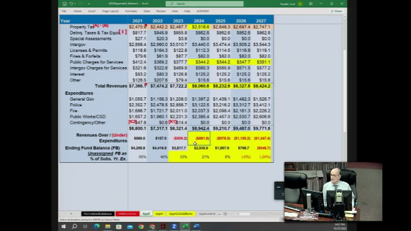Click the taskbar Search magnifier icon
Image resolution: width=411 pixels, height=231 pixels.
pos(74,227)
